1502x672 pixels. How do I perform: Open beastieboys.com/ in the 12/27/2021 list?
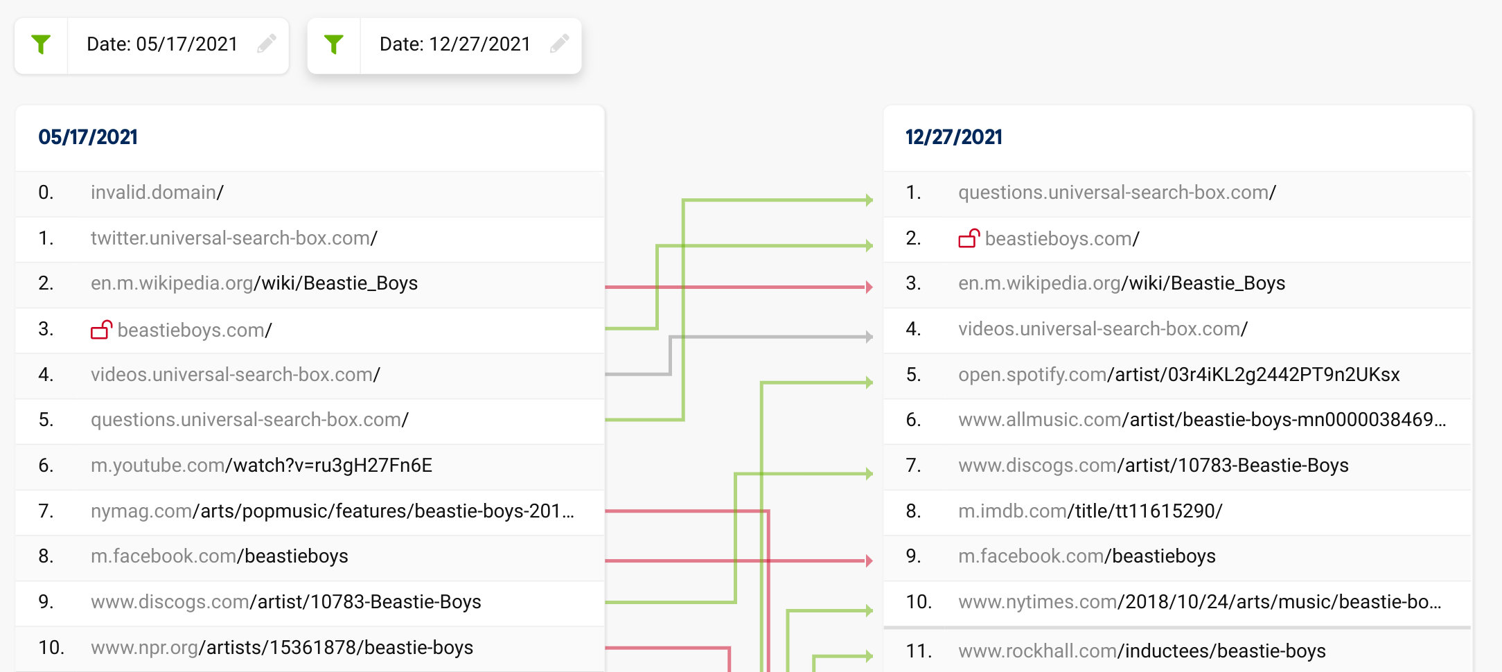click(x=1062, y=239)
